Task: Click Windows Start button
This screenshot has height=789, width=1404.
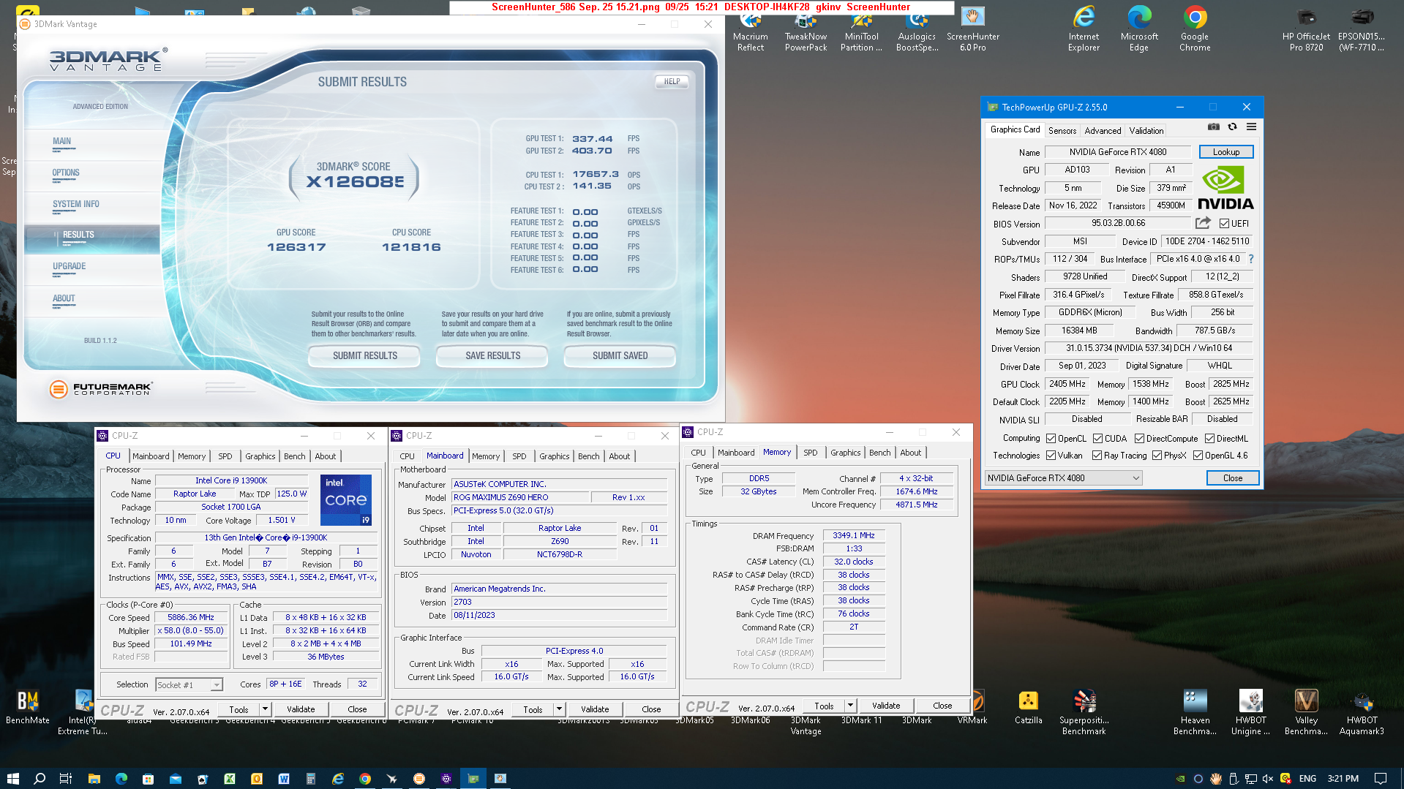Action: 12,778
